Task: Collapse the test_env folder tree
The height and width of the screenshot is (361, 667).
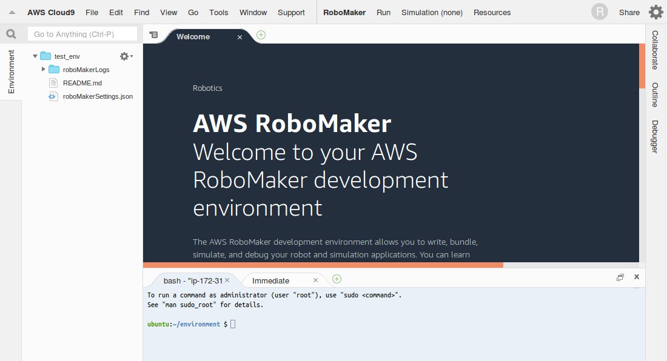Action: pyautogui.click(x=35, y=56)
